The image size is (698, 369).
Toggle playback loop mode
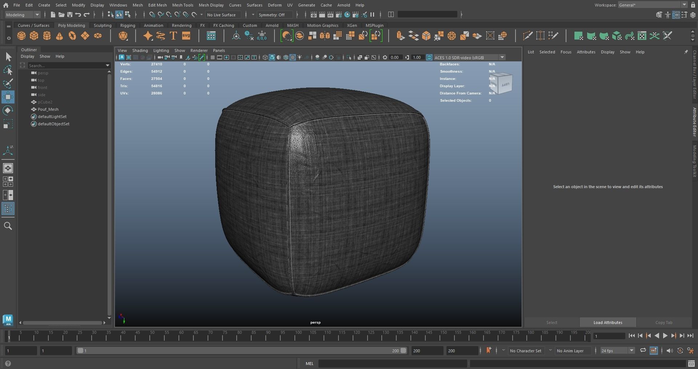(643, 350)
